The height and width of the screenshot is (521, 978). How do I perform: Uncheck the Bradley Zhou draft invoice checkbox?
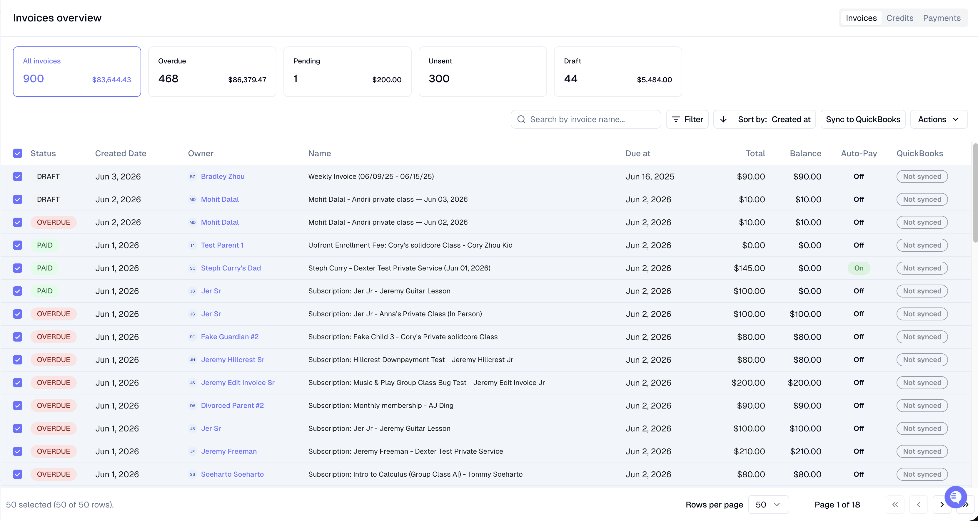(x=17, y=177)
